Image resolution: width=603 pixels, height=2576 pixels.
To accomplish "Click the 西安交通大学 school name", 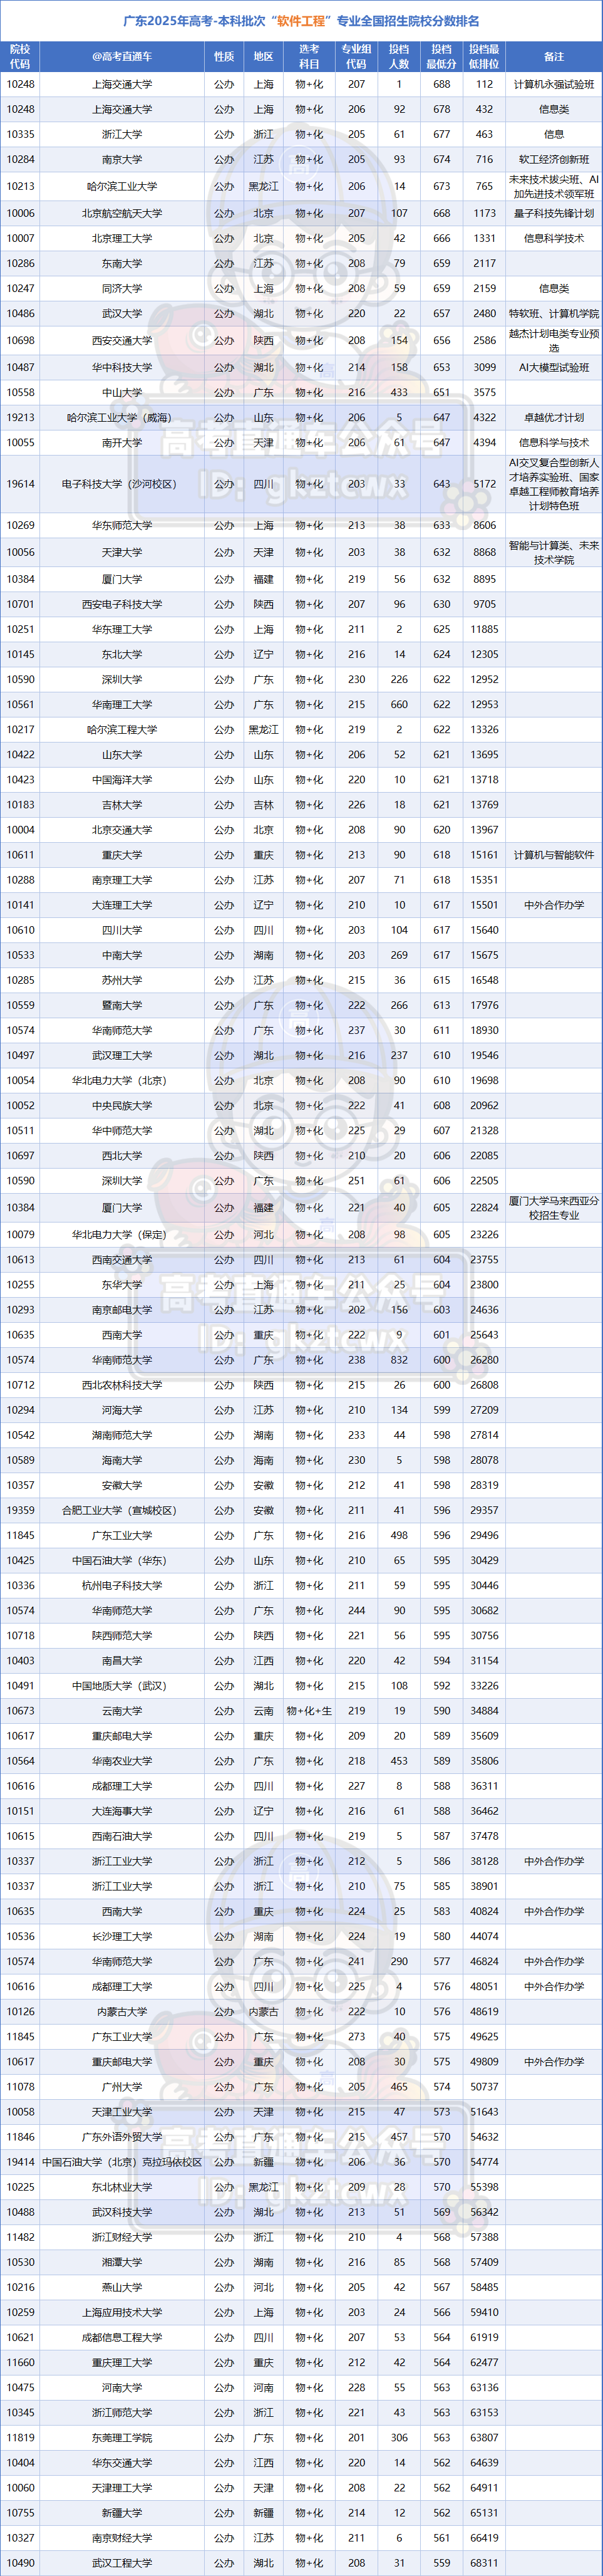I will tap(122, 340).
